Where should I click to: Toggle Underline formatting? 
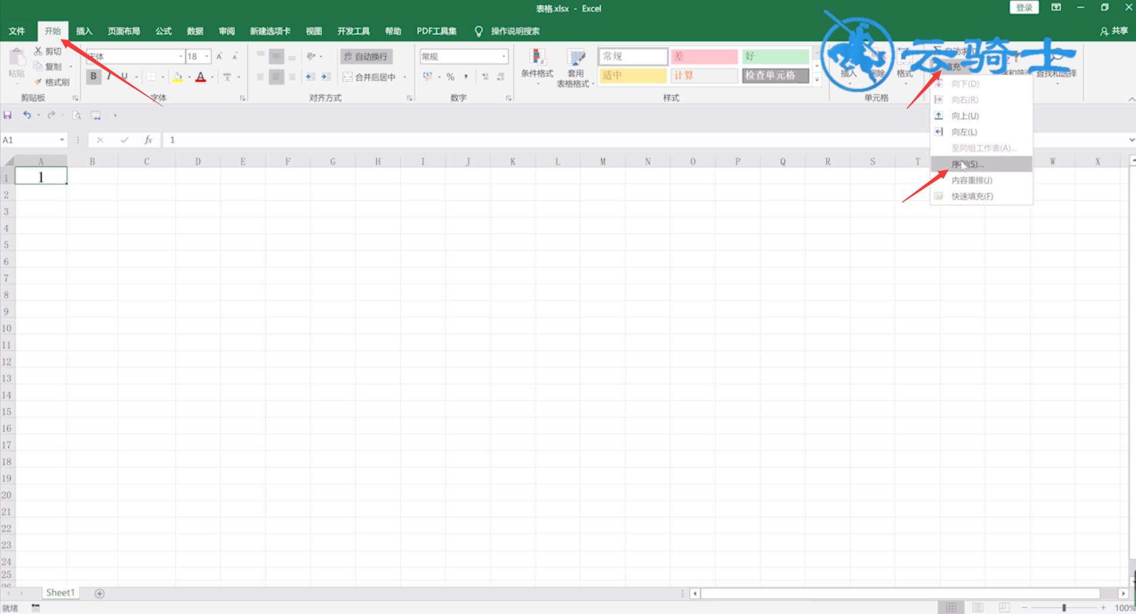125,76
